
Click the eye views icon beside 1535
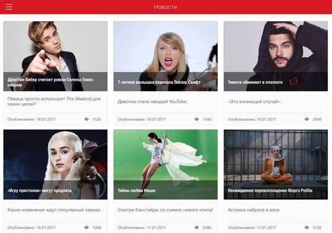click(x=86, y=119)
